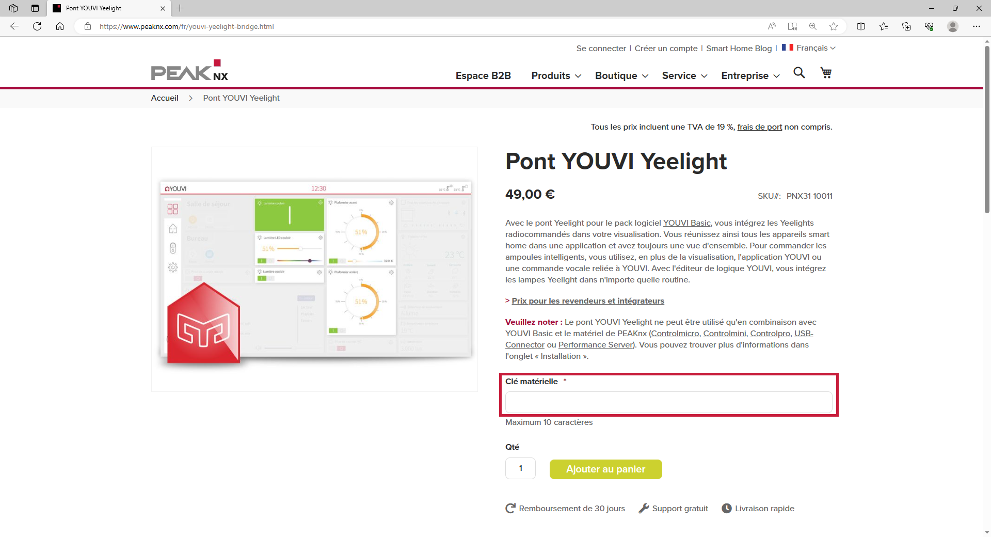Open Performance Server link
Image resolution: width=991 pixels, height=537 pixels.
tap(595, 344)
